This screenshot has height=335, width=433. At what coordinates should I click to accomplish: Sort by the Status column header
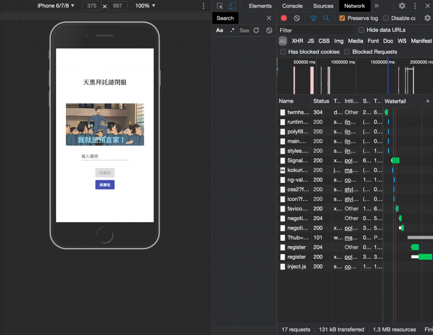point(321,101)
